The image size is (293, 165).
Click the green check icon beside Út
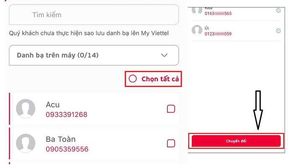(x=278, y=31)
